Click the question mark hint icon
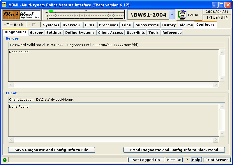The image size is (233, 165). (187, 160)
